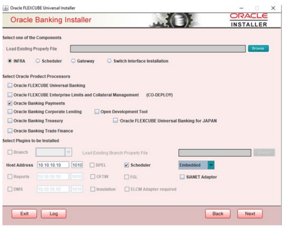Image resolution: width=283 pixels, height=226 pixels.
Task: Proceed with the Next button
Action: coord(250,214)
